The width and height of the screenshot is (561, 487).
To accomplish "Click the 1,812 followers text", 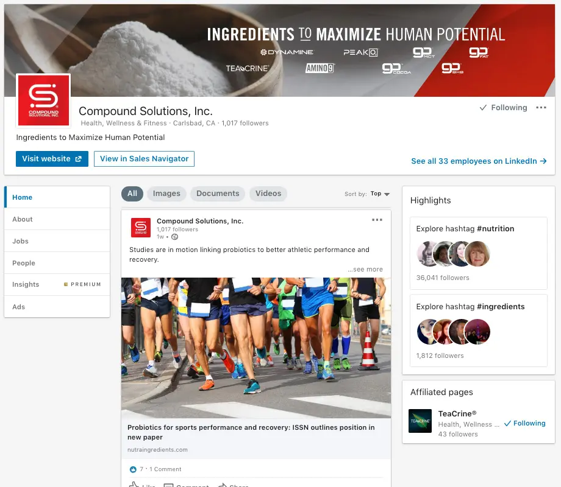I will pyautogui.click(x=440, y=356).
